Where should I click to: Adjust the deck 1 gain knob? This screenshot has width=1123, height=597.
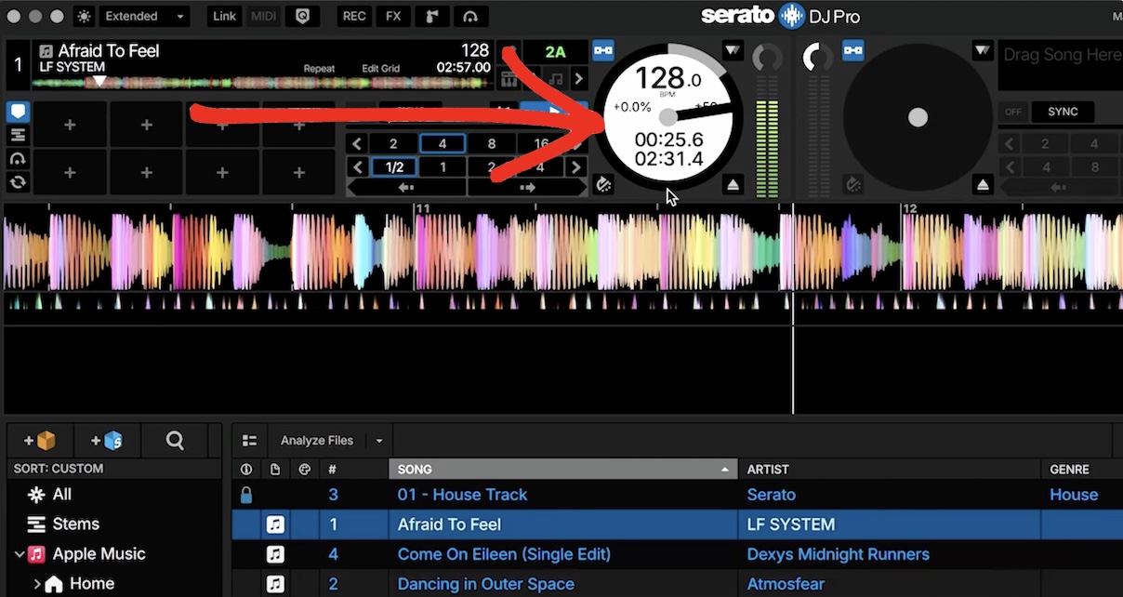click(x=768, y=58)
